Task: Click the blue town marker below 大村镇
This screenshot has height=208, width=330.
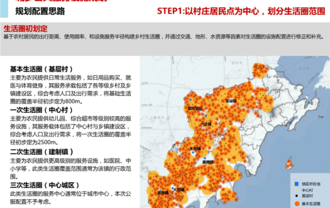Action: (x=193, y=153)
